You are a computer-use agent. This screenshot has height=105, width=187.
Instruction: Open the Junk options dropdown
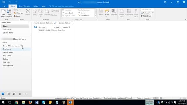pyautogui.click(x=17, y=16)
